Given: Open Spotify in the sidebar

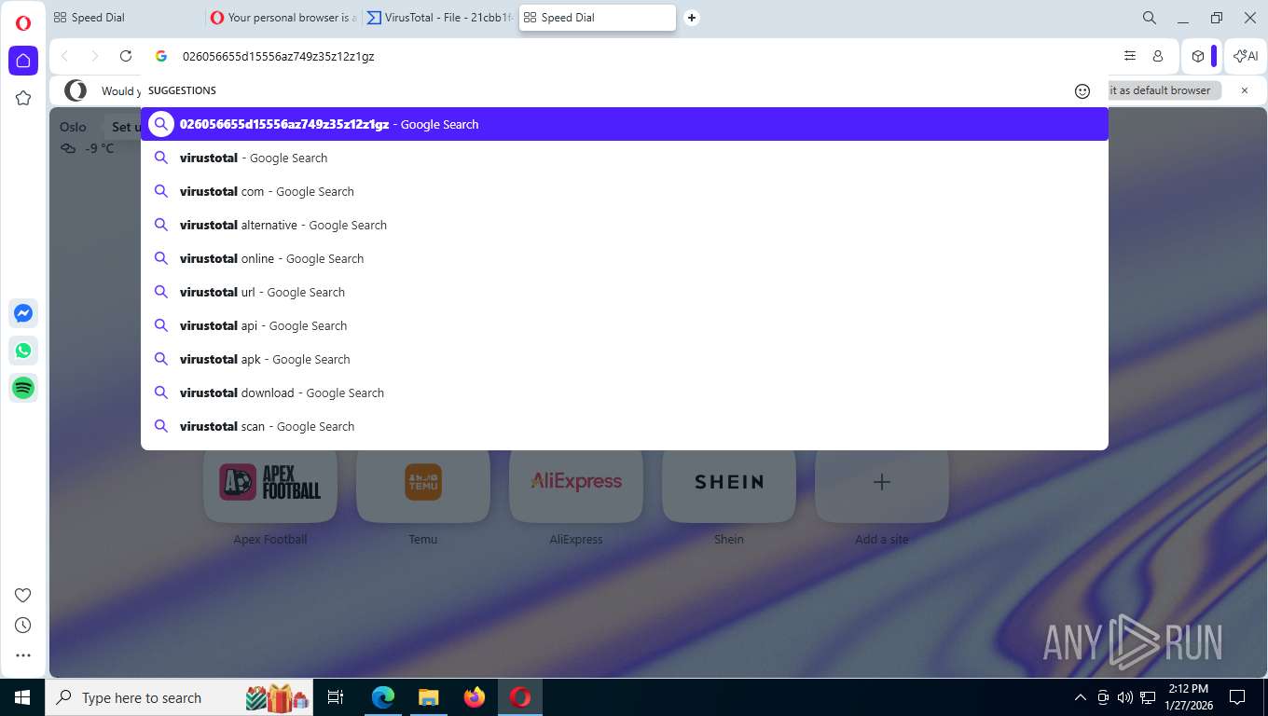Looking at the screenshot, I should (x=23, y=388).
